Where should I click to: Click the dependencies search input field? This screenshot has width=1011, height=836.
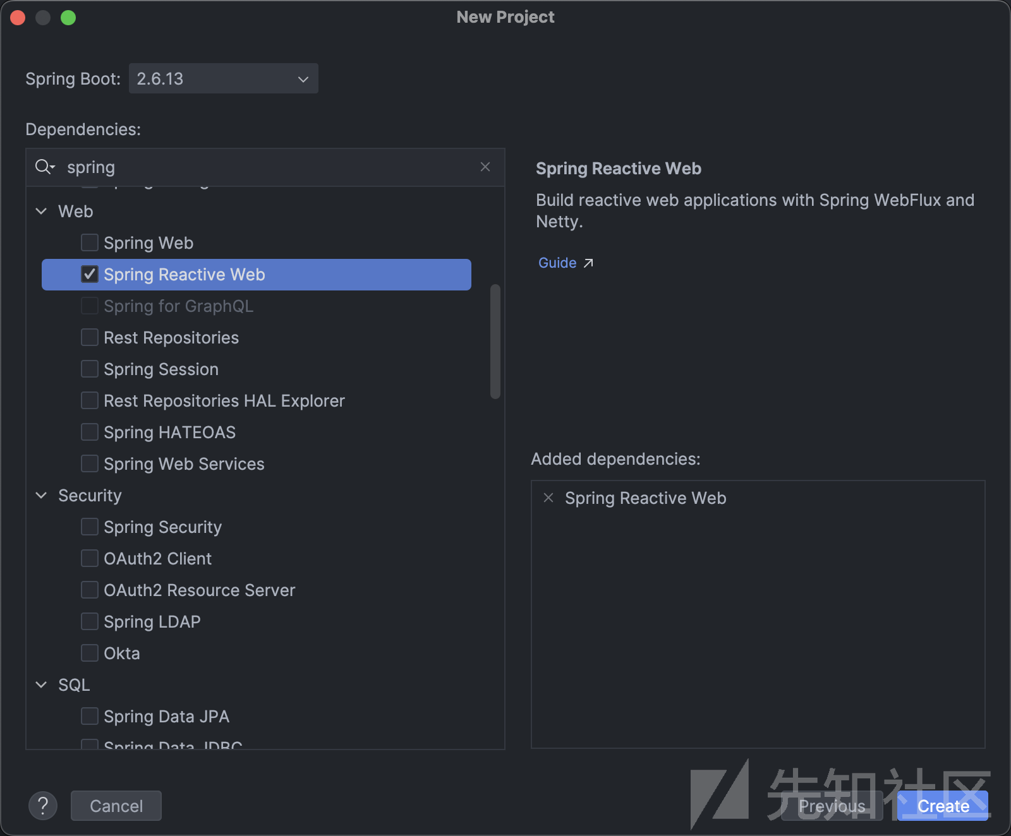click(265, 167)
